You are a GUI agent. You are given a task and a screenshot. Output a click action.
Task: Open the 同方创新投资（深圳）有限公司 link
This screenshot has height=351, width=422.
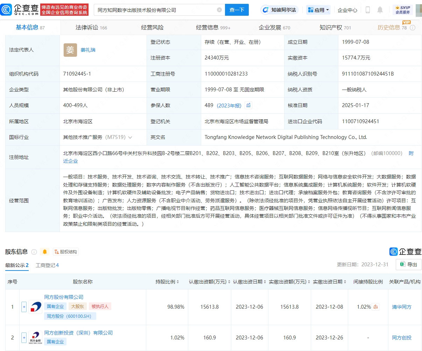point(78,333)
